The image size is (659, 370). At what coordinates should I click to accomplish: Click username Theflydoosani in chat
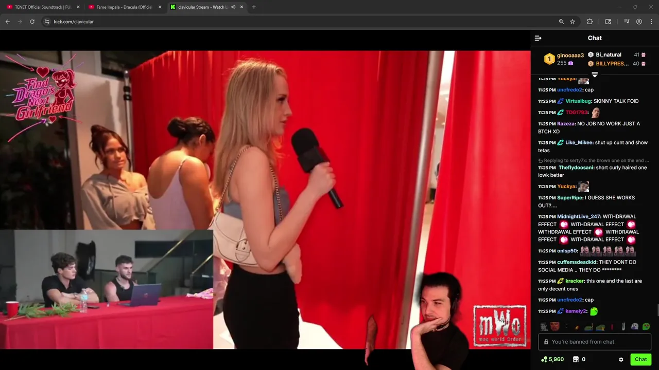pos(576,168)
